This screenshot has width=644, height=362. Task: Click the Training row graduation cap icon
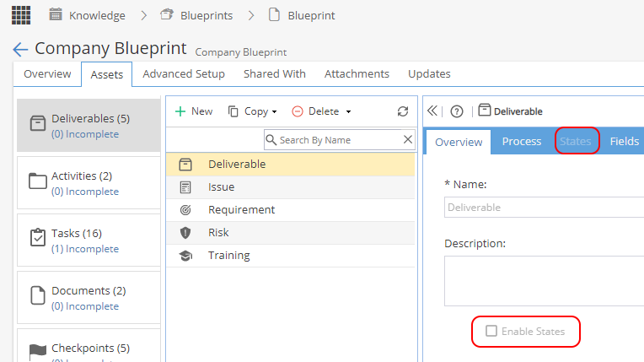click(x=185, y=256)
